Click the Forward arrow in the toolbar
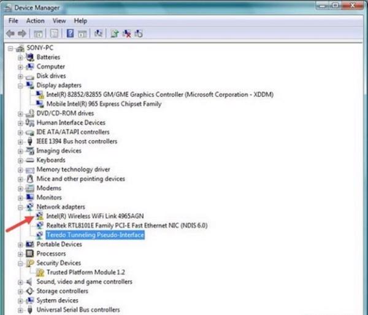Image resolution: width=368 pixels, height=315 pixels. 22,34
